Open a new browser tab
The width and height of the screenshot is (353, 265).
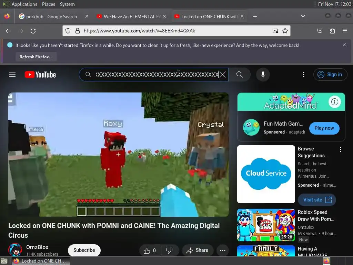pos(255,17)
